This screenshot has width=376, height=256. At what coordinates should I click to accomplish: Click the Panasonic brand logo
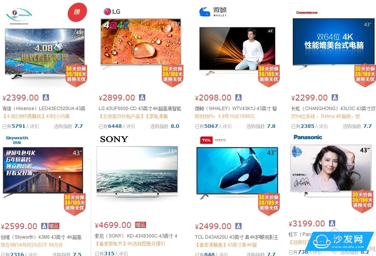(x=308, y=137)
